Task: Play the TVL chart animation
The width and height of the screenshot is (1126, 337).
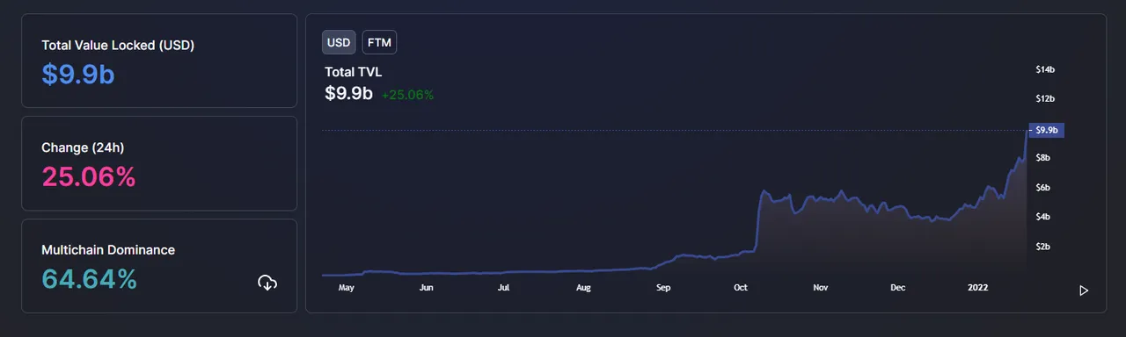Action: tap(1084, 290)
